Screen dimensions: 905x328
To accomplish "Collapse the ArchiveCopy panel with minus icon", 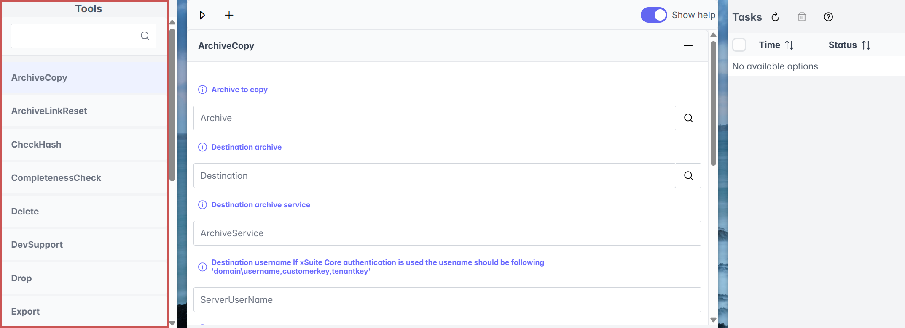I will [688, 46].
